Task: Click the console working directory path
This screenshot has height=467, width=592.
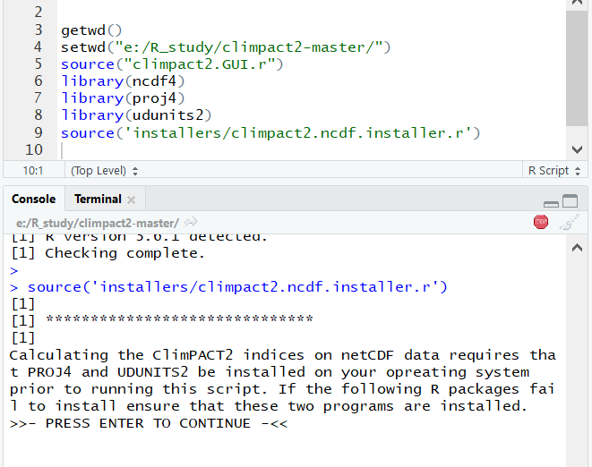Action: pos(97,223)
